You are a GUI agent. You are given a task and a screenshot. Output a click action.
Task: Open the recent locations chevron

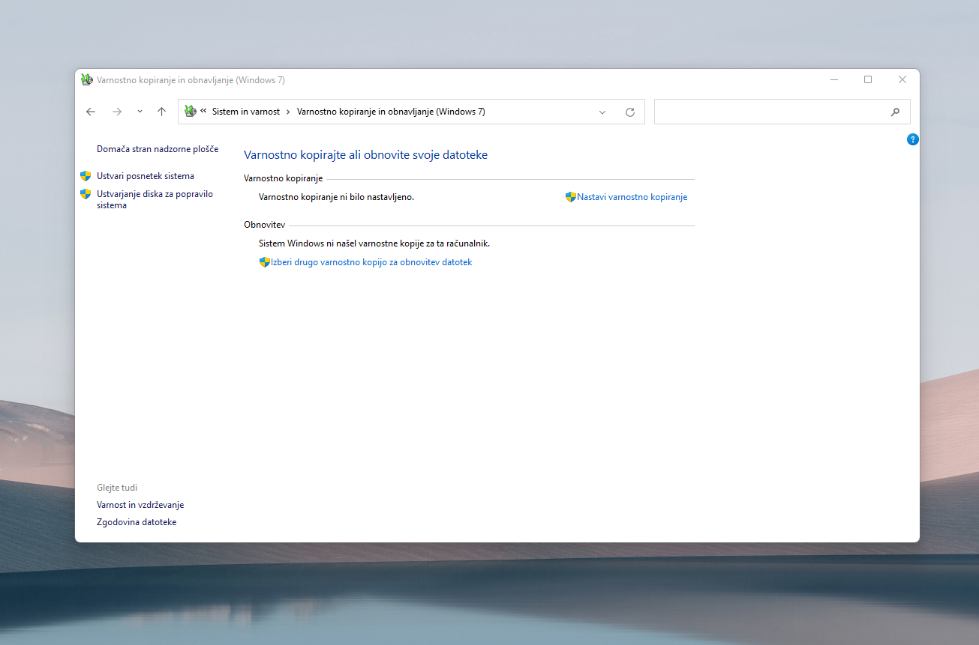140,112
